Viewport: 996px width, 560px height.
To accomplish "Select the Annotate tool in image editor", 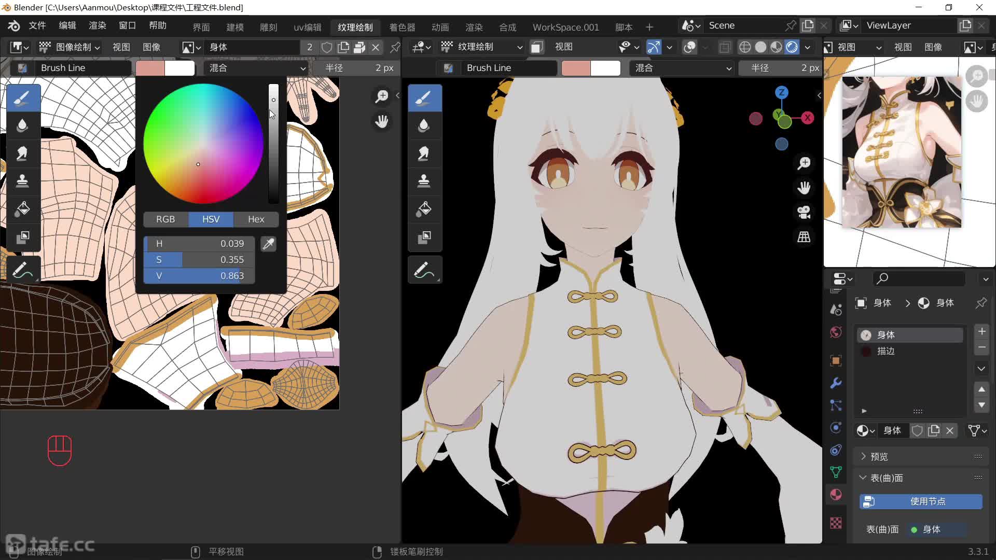I will [22, 270].
